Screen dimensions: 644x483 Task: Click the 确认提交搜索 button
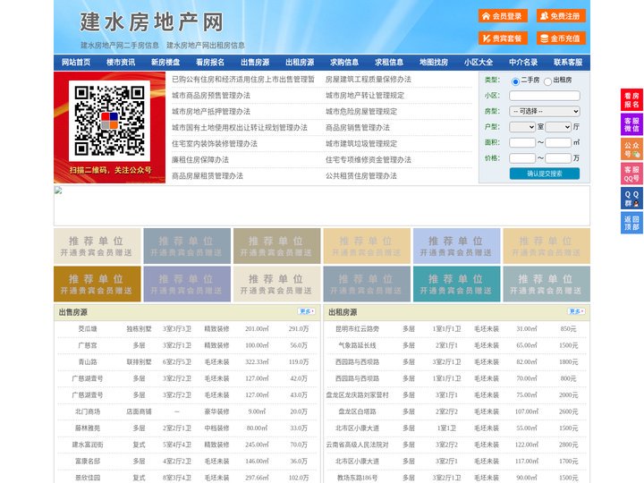(x=545, y=174)
